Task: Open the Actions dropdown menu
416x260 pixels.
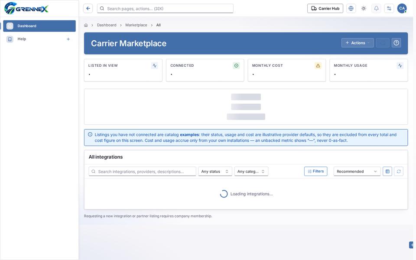Action: tap(357, 43)
